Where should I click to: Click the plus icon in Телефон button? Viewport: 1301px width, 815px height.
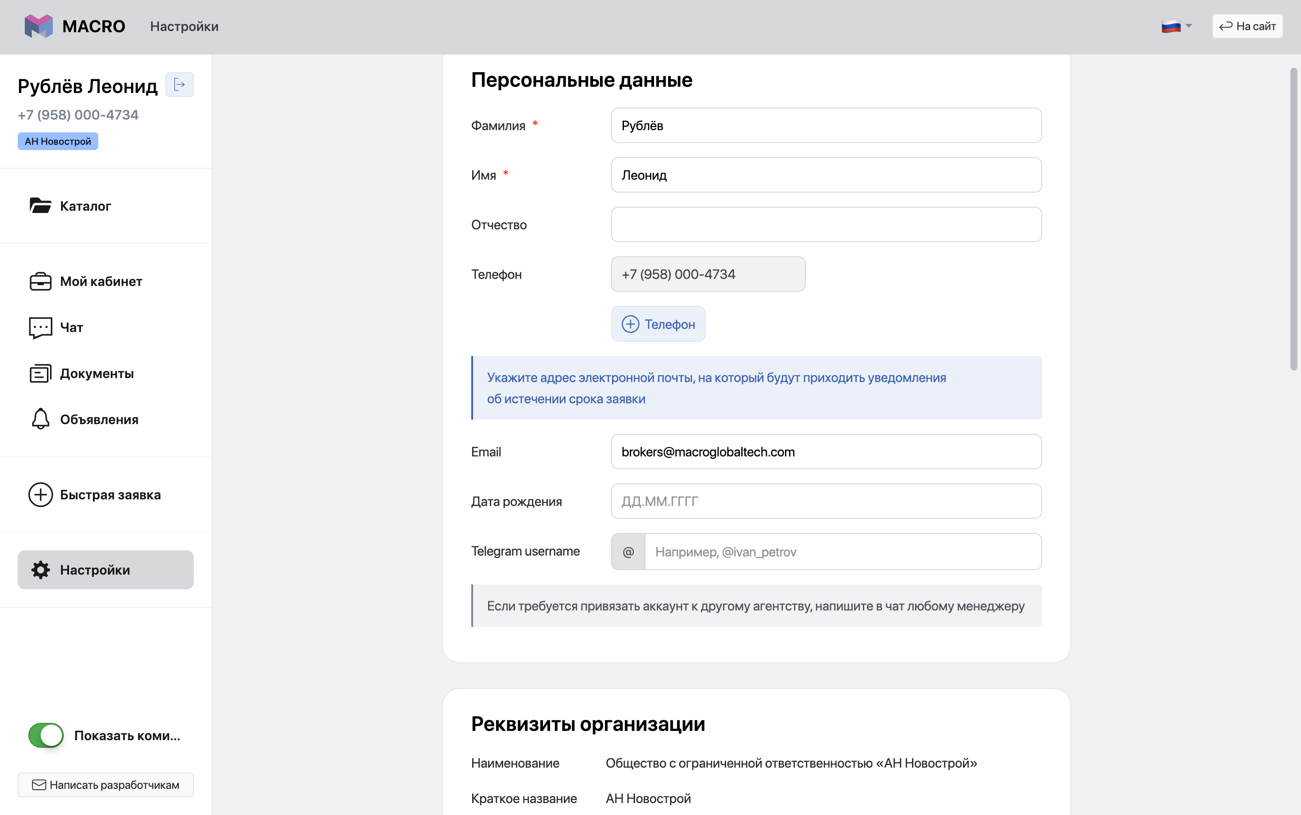(x=630, y=324)
